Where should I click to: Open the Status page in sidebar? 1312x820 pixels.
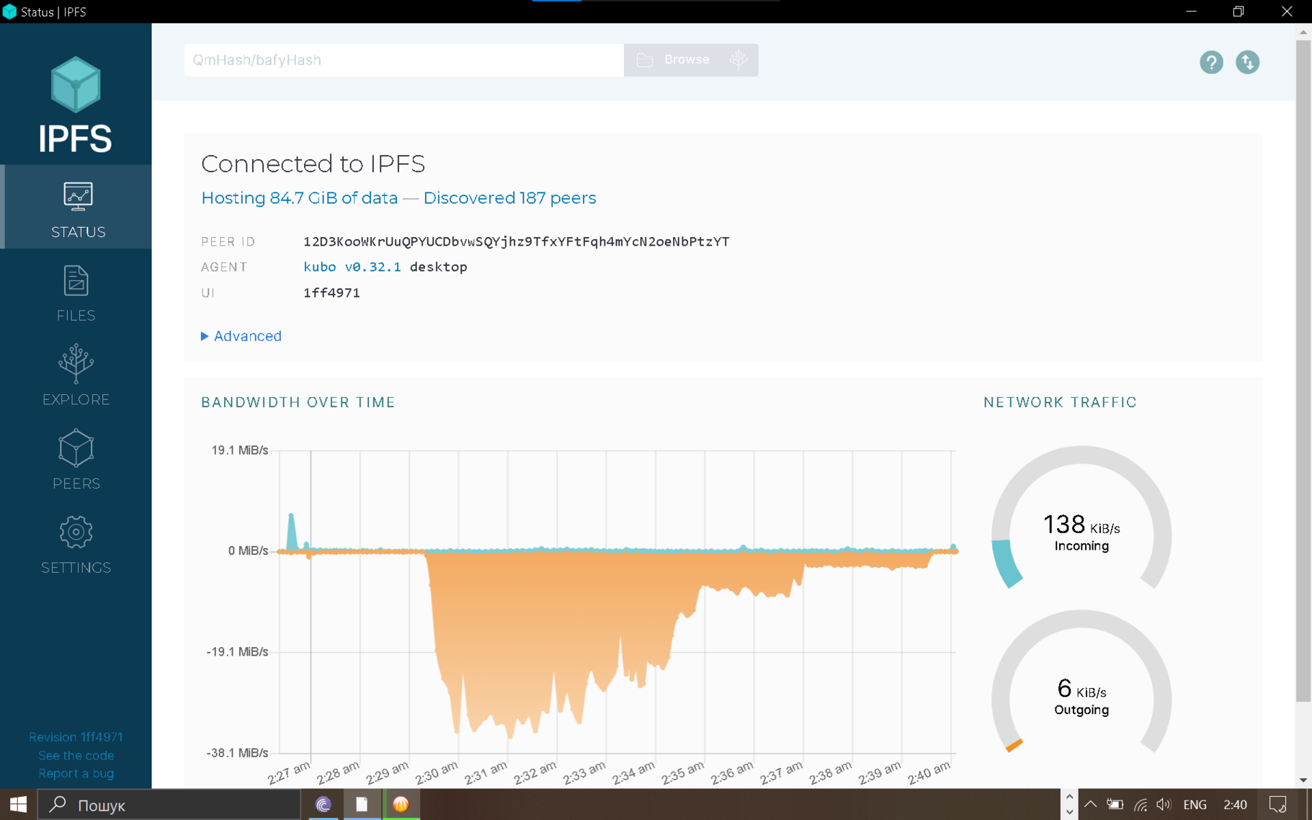(x=76, y=208)
